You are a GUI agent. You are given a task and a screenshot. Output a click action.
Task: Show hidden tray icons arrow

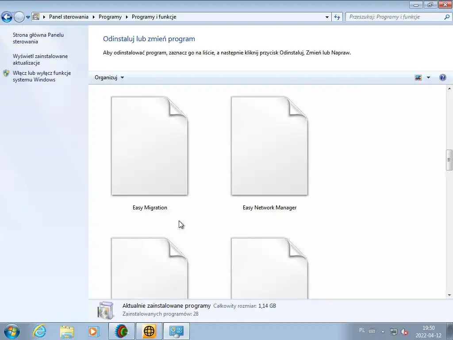[383, 332]
